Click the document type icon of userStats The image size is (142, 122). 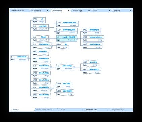tap(35, 26)
